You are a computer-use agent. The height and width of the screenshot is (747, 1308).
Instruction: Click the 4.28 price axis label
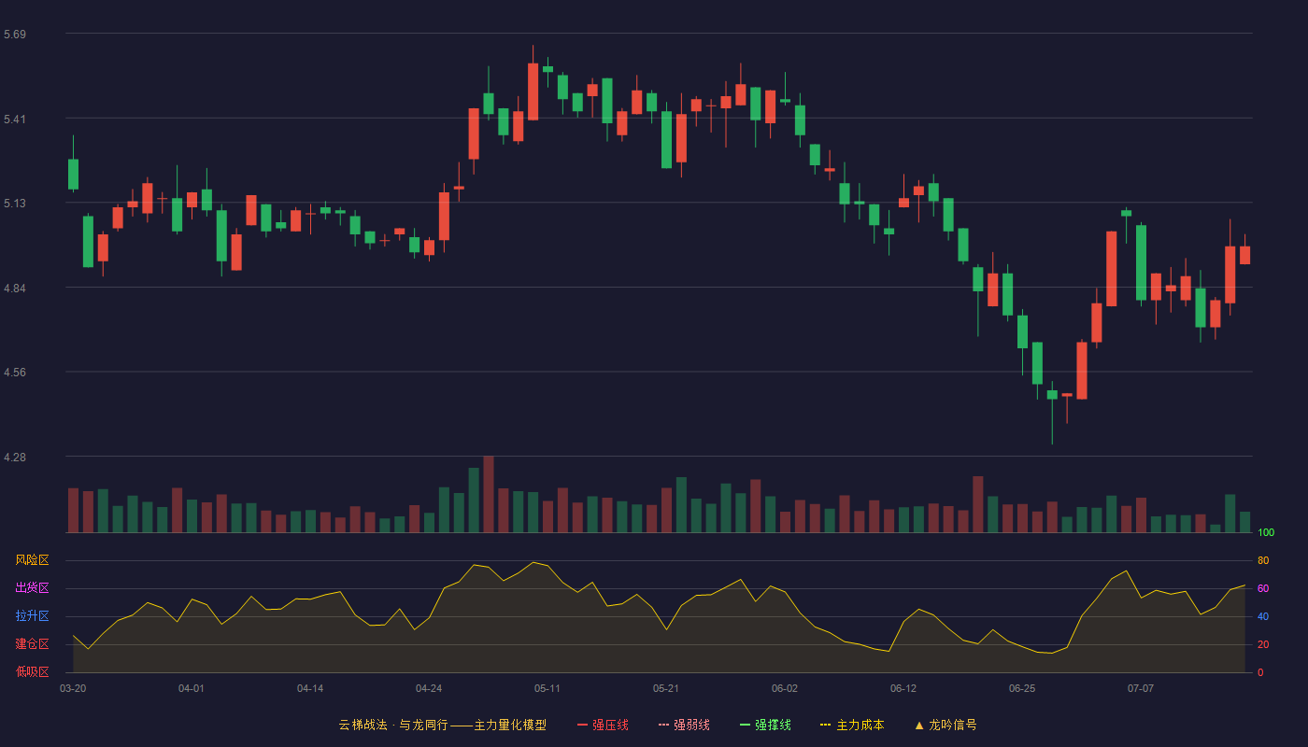pyautogui.click(x=15, y=458)
